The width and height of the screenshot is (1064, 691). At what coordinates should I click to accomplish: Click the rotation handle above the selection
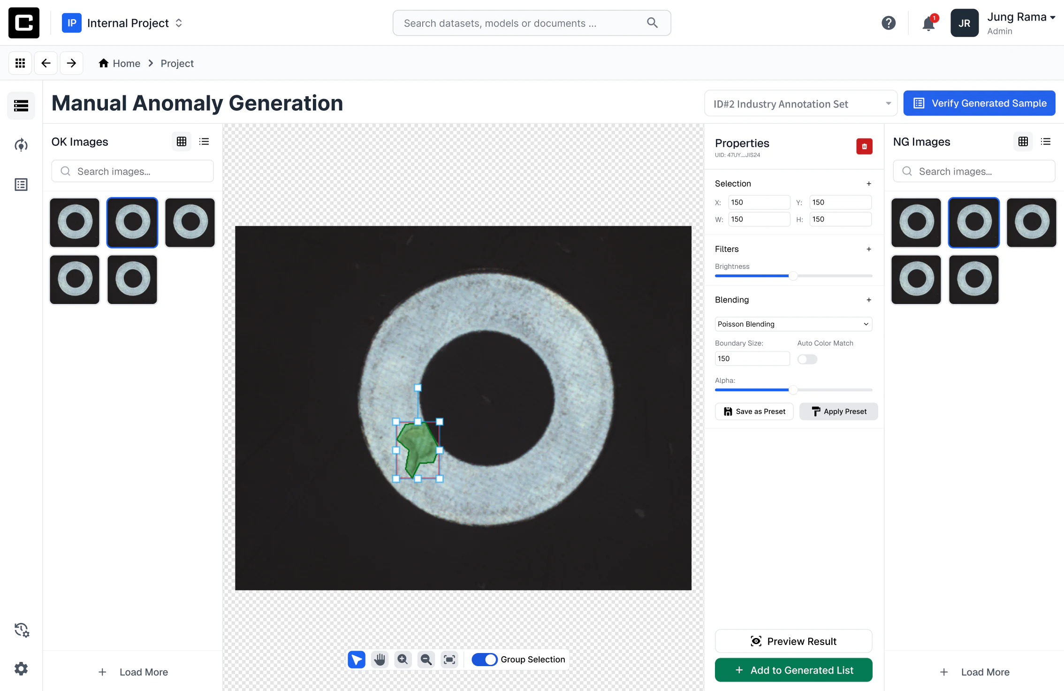coord(418,387)
